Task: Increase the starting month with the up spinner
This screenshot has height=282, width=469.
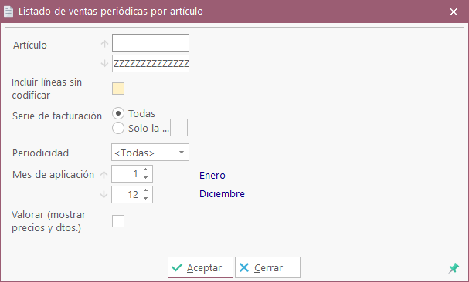Action: point(146,170)
